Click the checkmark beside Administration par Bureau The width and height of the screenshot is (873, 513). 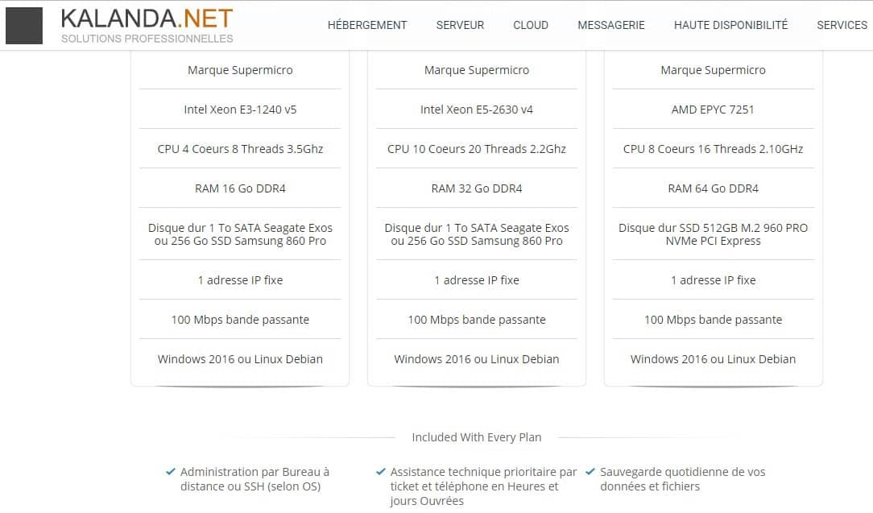click(171, 472)
